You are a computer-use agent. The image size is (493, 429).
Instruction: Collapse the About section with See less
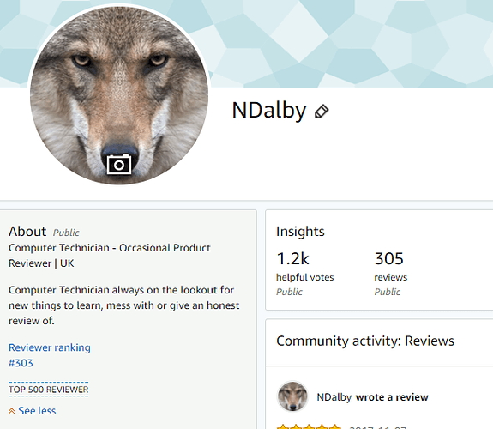(x=37, y=411)
